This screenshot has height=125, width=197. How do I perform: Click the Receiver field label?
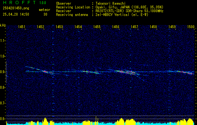pyautogui.click(x=64, y=11)
